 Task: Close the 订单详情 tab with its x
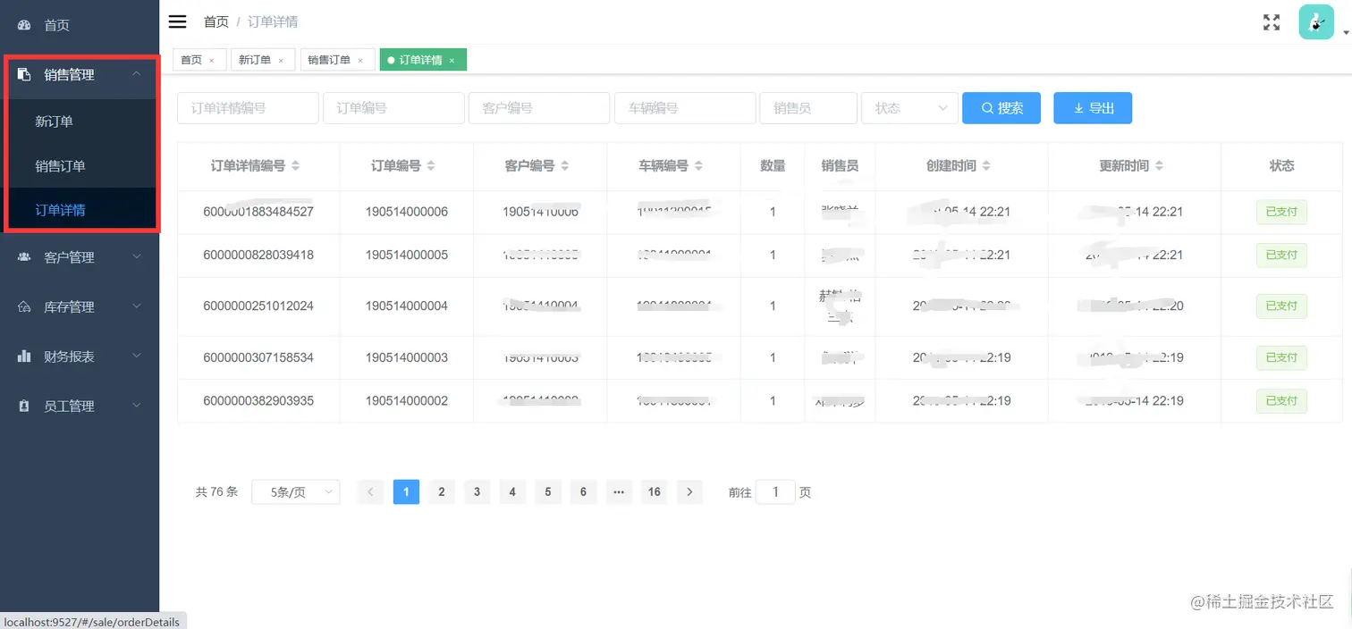click(x=452, y=61)
